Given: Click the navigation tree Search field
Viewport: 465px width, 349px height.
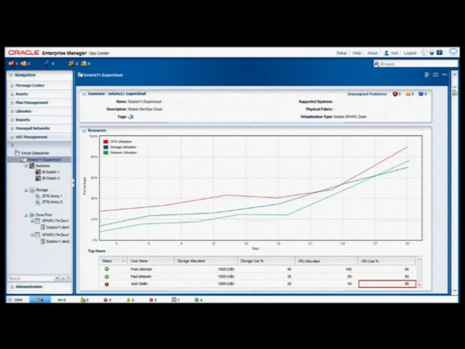Looking at the screenshot, I should (x=31, y=278).
